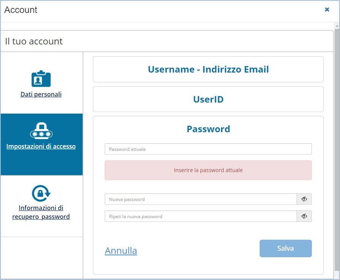
Task: Close the Account dialog with the X
Action: click(327, 9)
